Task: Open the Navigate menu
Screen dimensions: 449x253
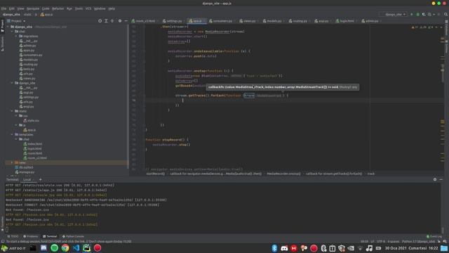Action: point(33,8)
